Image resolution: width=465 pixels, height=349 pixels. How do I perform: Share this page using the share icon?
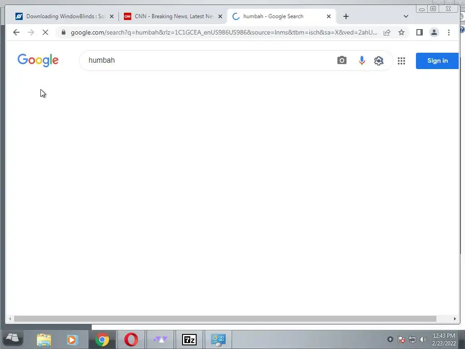click(x=387, y=32)
